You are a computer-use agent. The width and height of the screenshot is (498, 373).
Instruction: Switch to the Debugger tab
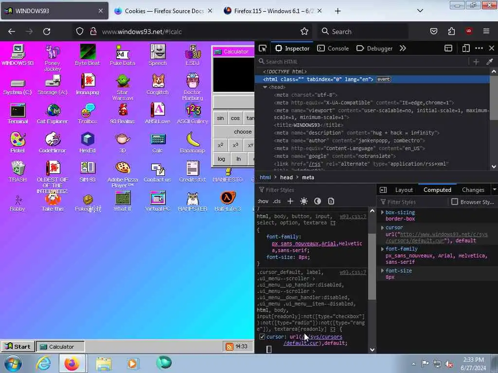click(374, 48)
